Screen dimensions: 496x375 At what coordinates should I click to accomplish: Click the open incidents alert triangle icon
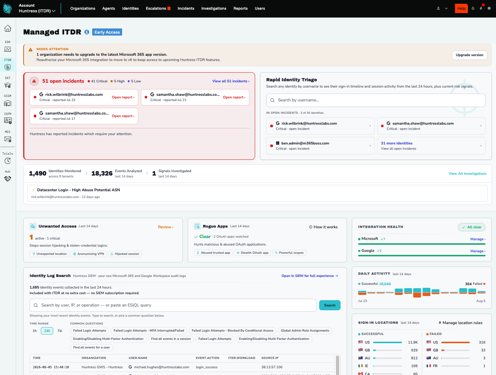(34, 81)
